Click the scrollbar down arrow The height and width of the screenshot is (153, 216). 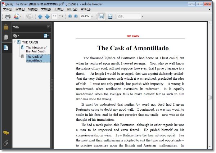[210, 147]
